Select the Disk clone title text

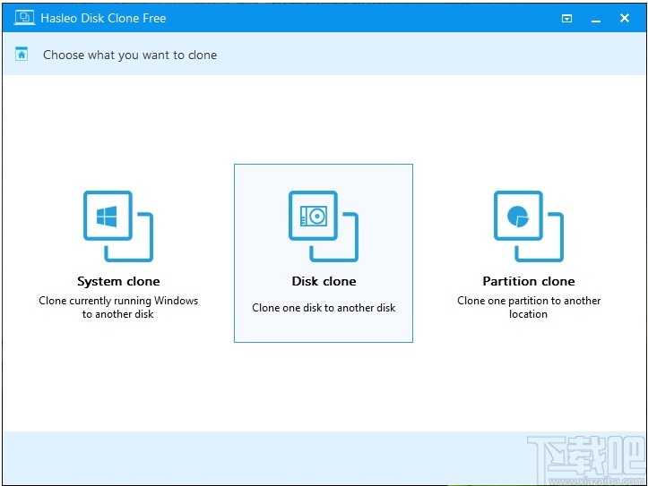coord(324,281)
